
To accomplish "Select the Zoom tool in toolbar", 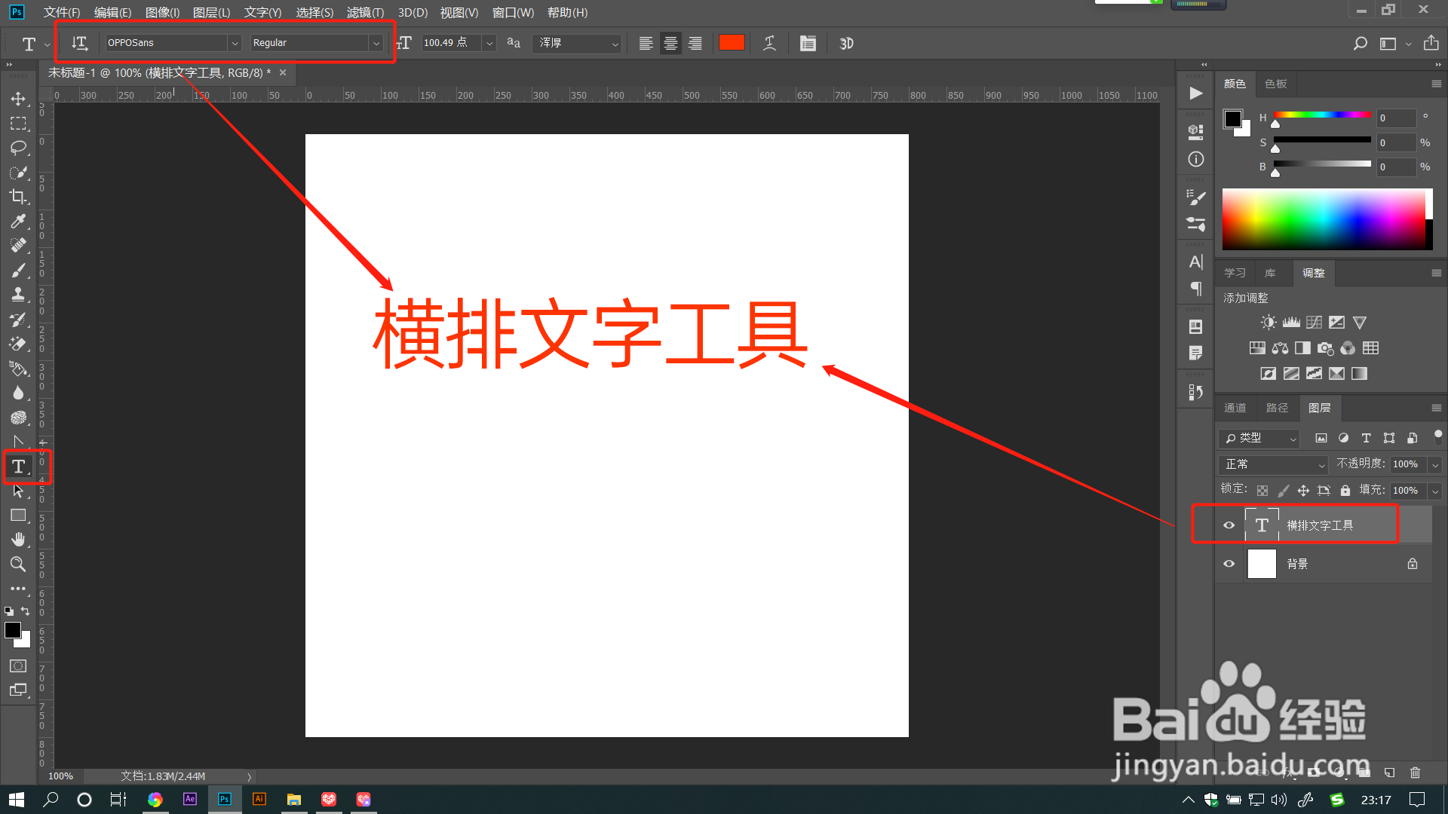I will coord(18,564).
